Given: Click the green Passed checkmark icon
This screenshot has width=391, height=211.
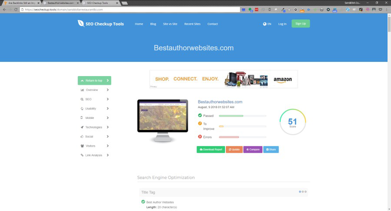Looking at the screenshot, I should point(200,115).
